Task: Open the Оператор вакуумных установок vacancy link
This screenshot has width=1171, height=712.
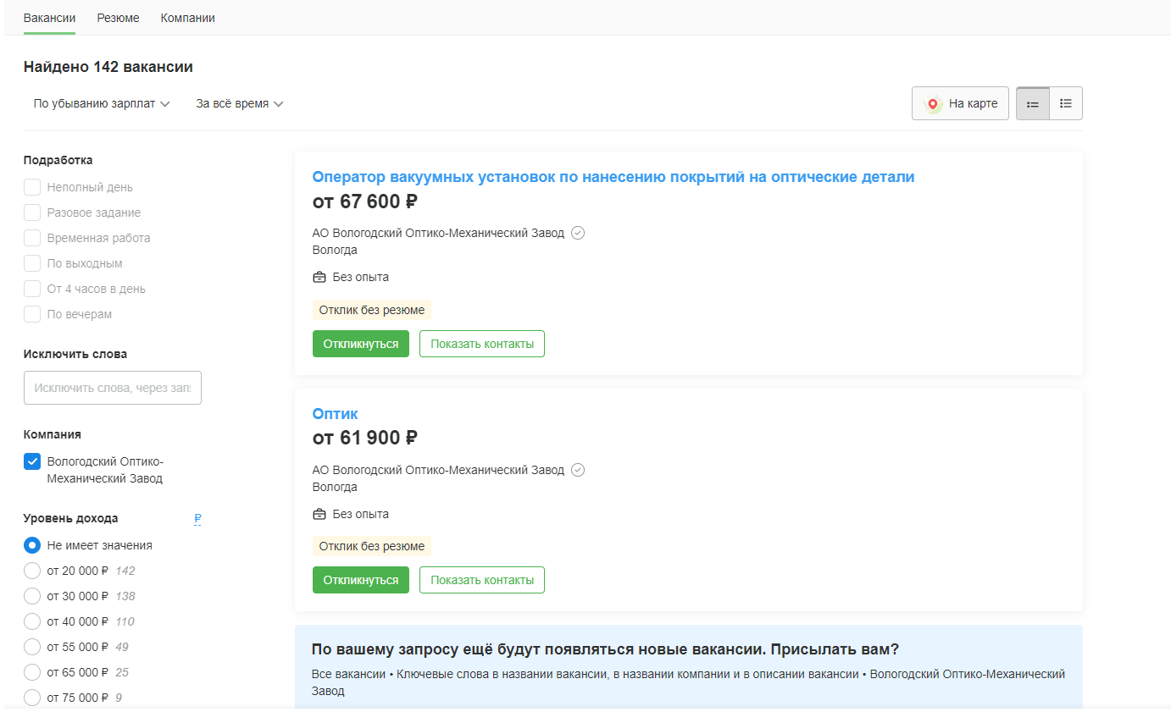Action: pos(613,177)
